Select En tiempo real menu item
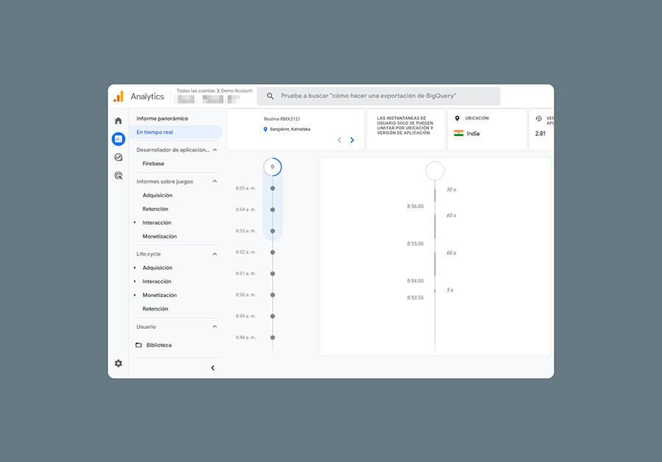 pos(155,132)
